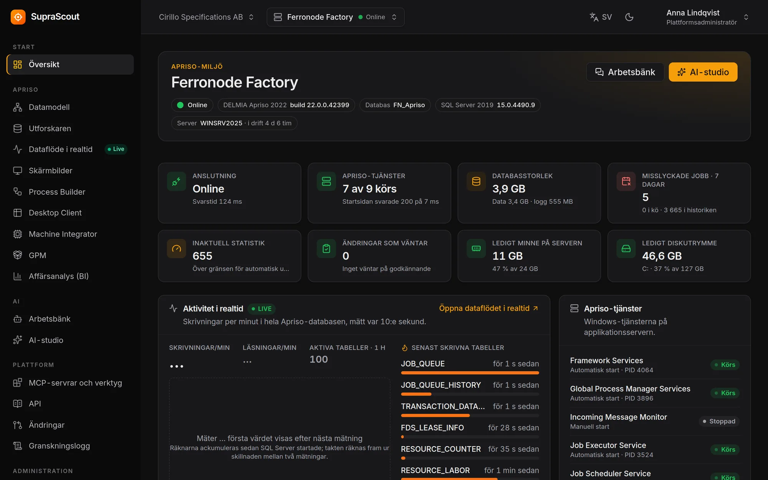Click the JOB_QUEUE activity progress bar
Viewport: 768px width, 480px height.
tap(470, 372)
